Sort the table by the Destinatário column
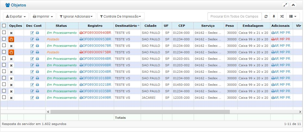This screenshot has height=132, width=304. coord(126,26)
